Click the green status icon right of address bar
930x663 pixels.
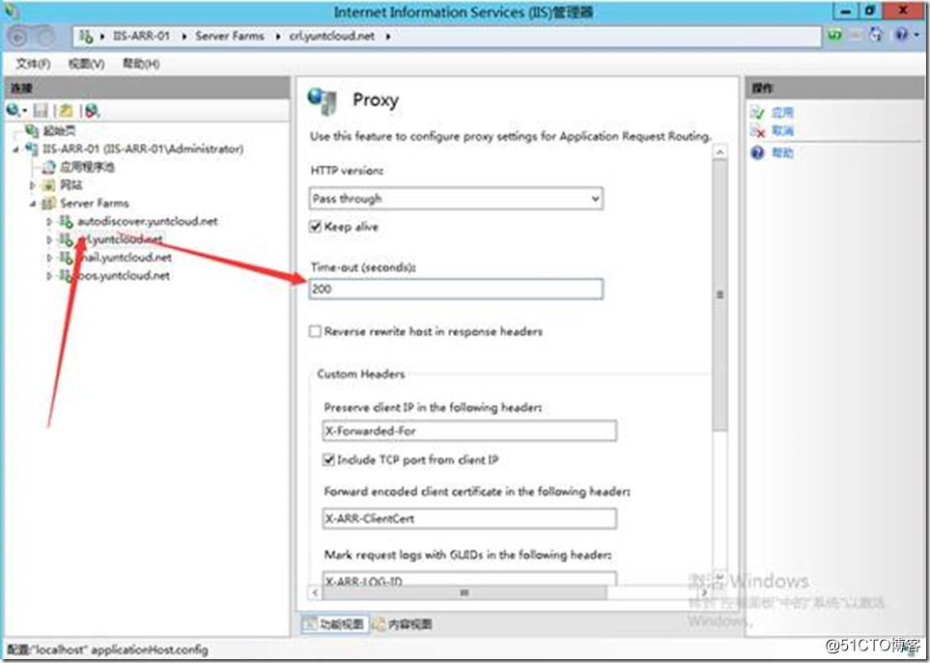(x=835, y=36)
